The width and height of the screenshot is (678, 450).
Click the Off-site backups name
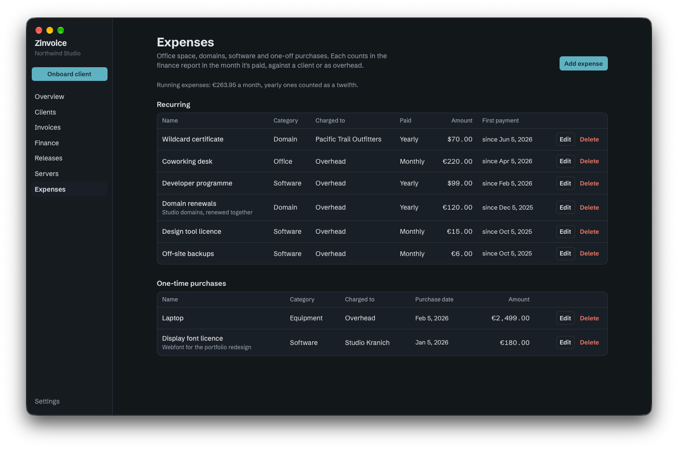(188, 254)
